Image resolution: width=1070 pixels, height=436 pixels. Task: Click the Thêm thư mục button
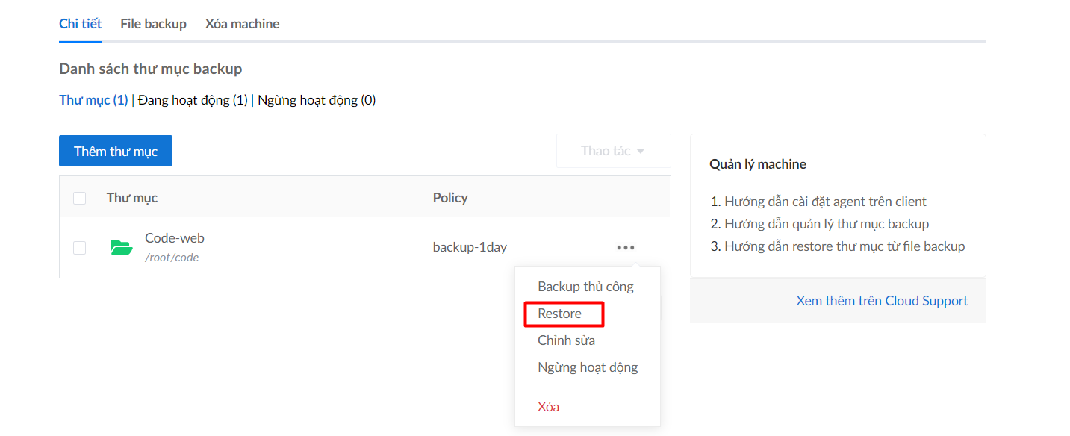click(116, 151)
